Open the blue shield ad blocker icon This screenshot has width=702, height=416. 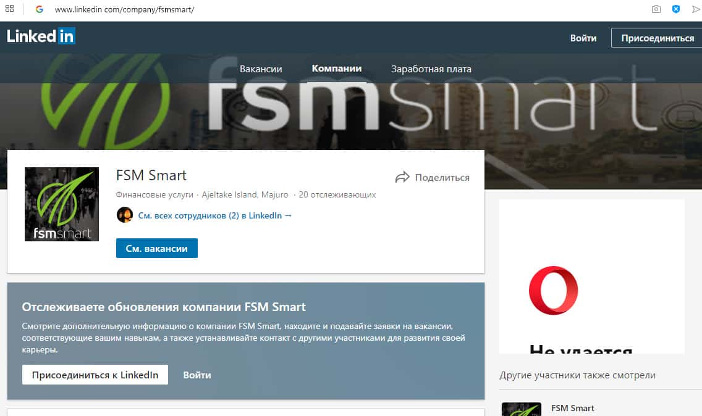click(676, 9)
